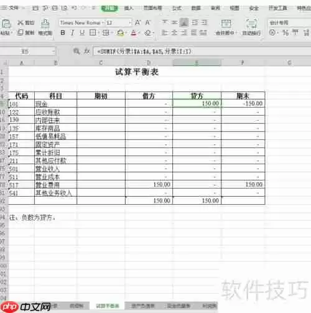The height and width of the screenshot is (313, 311).
Task: Click the 现金 account cell
Action: coord(55,104)
